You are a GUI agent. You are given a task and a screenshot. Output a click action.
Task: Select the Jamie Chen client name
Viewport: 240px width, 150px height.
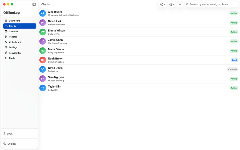55,40
